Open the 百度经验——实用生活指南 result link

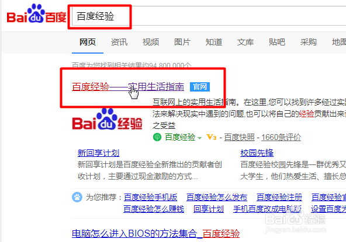tap(128, 87)
